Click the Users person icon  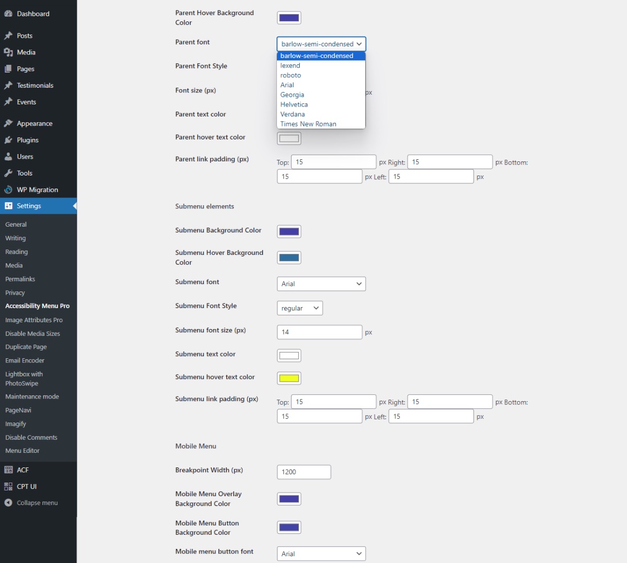click(x=8, y=157)
